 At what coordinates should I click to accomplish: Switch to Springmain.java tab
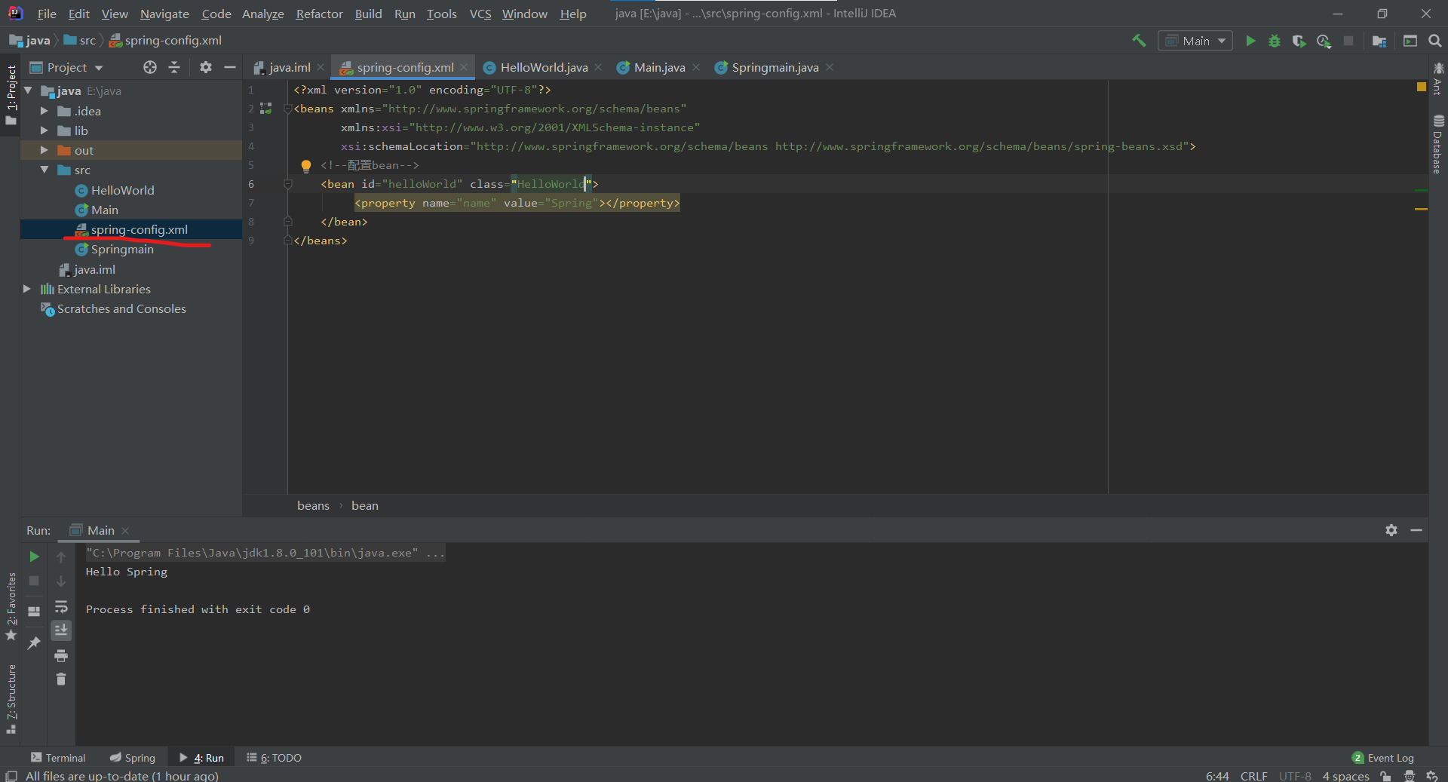(x=775, y=67)
